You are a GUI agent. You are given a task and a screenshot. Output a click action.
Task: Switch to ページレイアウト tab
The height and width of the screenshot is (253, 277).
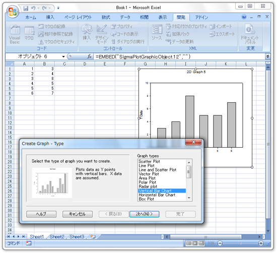[78, 17]
